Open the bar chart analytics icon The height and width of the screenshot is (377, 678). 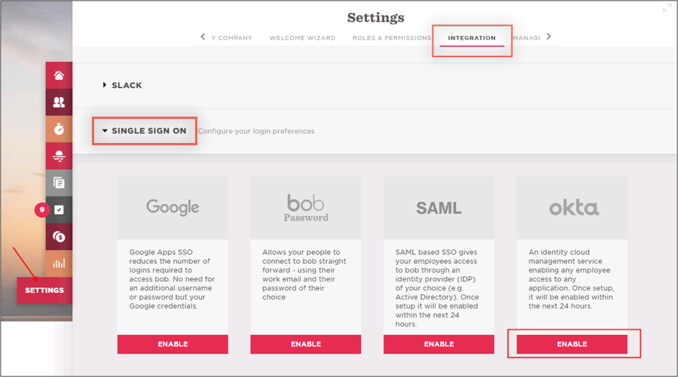coord(59,263)
